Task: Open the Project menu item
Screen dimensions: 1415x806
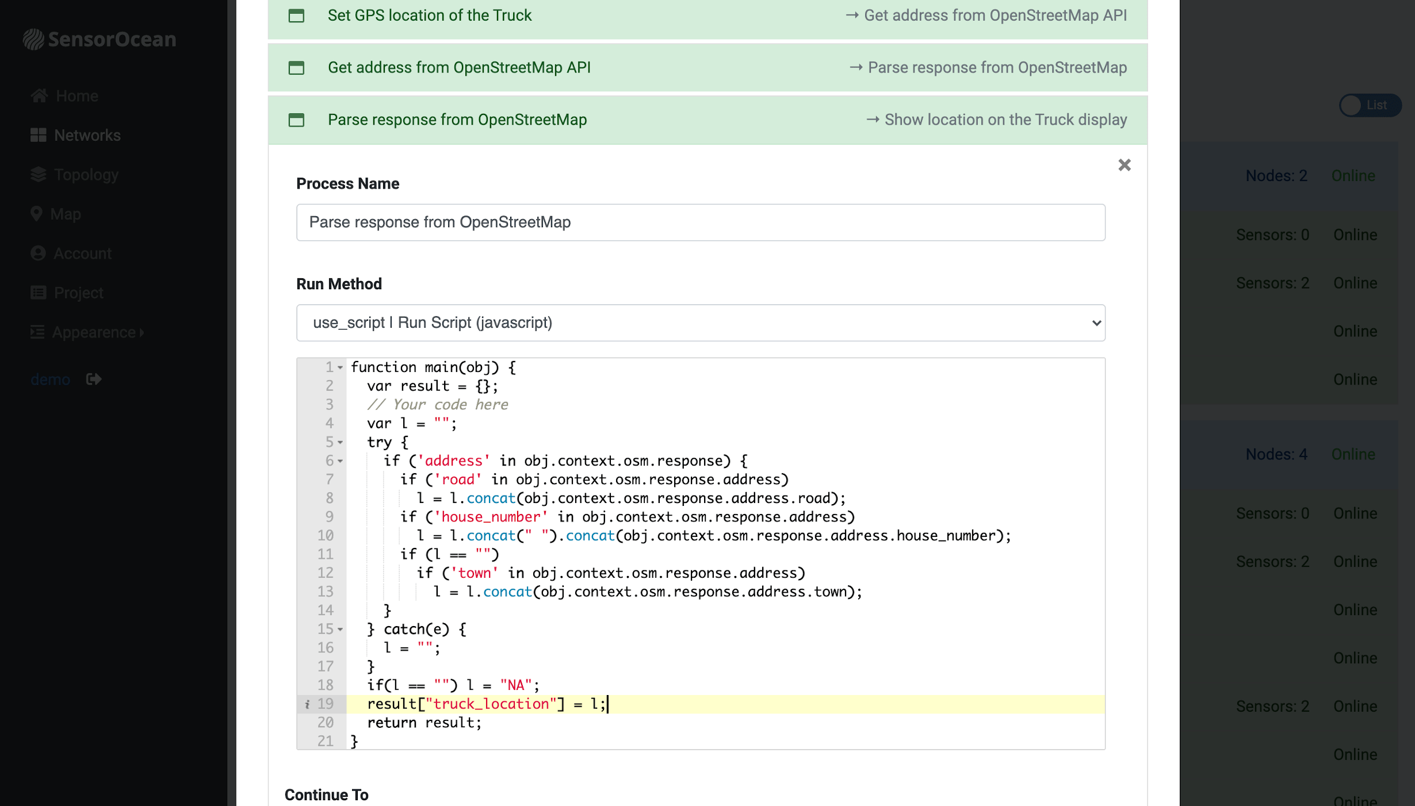Action: (x=78, y=293)
